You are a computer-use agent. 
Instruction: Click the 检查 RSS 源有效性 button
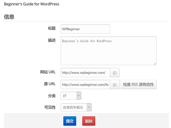pos(138,85)
